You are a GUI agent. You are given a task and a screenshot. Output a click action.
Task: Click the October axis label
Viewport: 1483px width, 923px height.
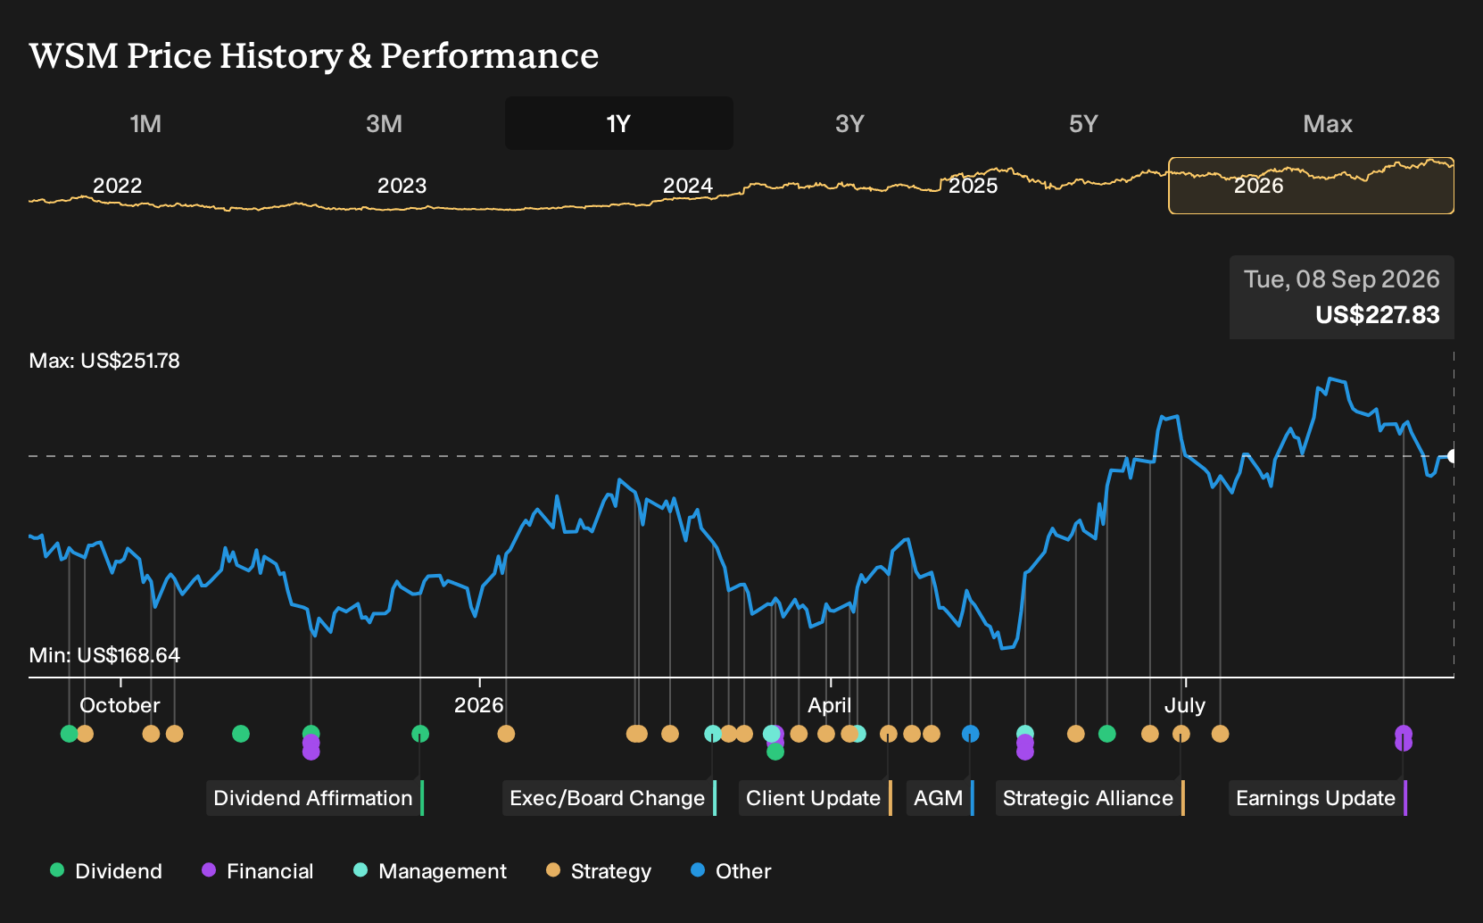(120, 705)
